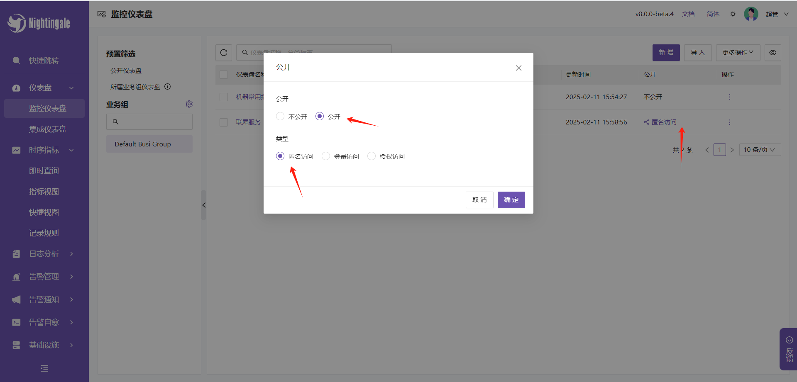Click the three-dot menu for the 联犀服务 row
Screen dimensions: 797x382
(729, 122)
